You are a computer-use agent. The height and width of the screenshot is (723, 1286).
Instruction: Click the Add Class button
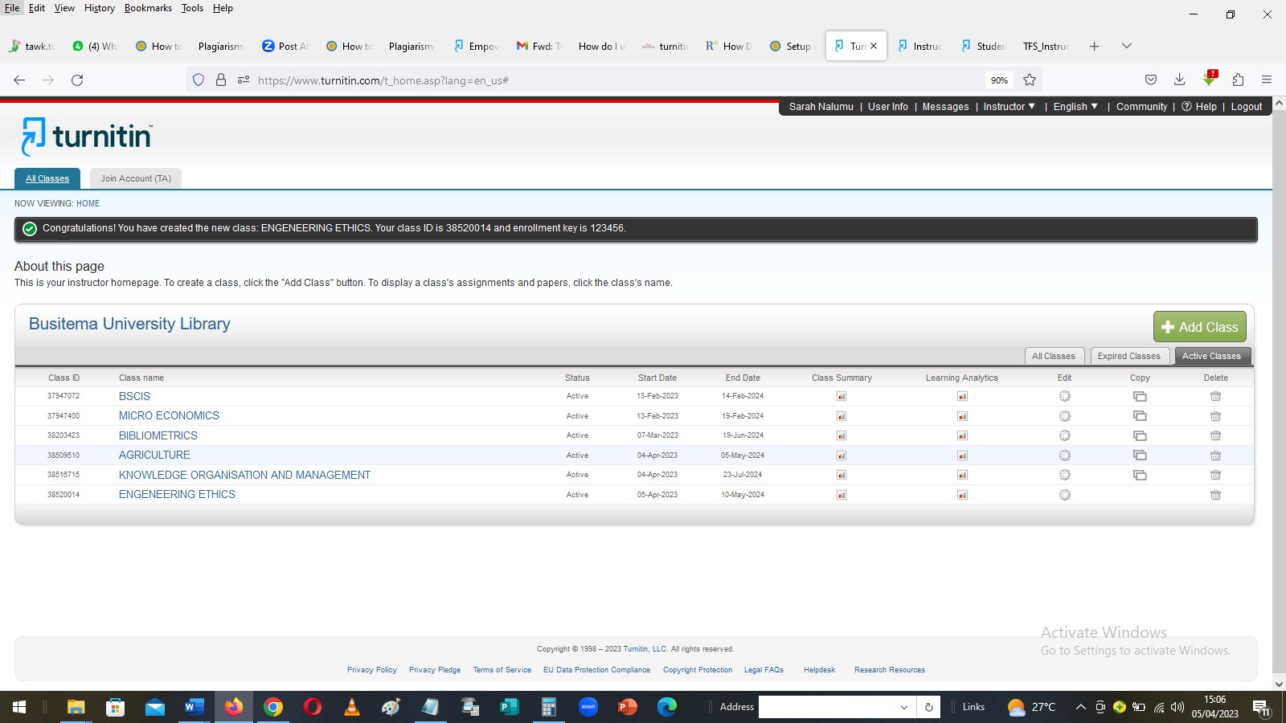tap(1200, 327)
